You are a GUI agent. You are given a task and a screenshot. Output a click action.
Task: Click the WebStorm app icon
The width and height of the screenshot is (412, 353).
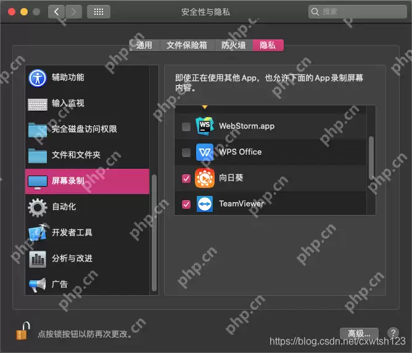(x=204, y=126)
